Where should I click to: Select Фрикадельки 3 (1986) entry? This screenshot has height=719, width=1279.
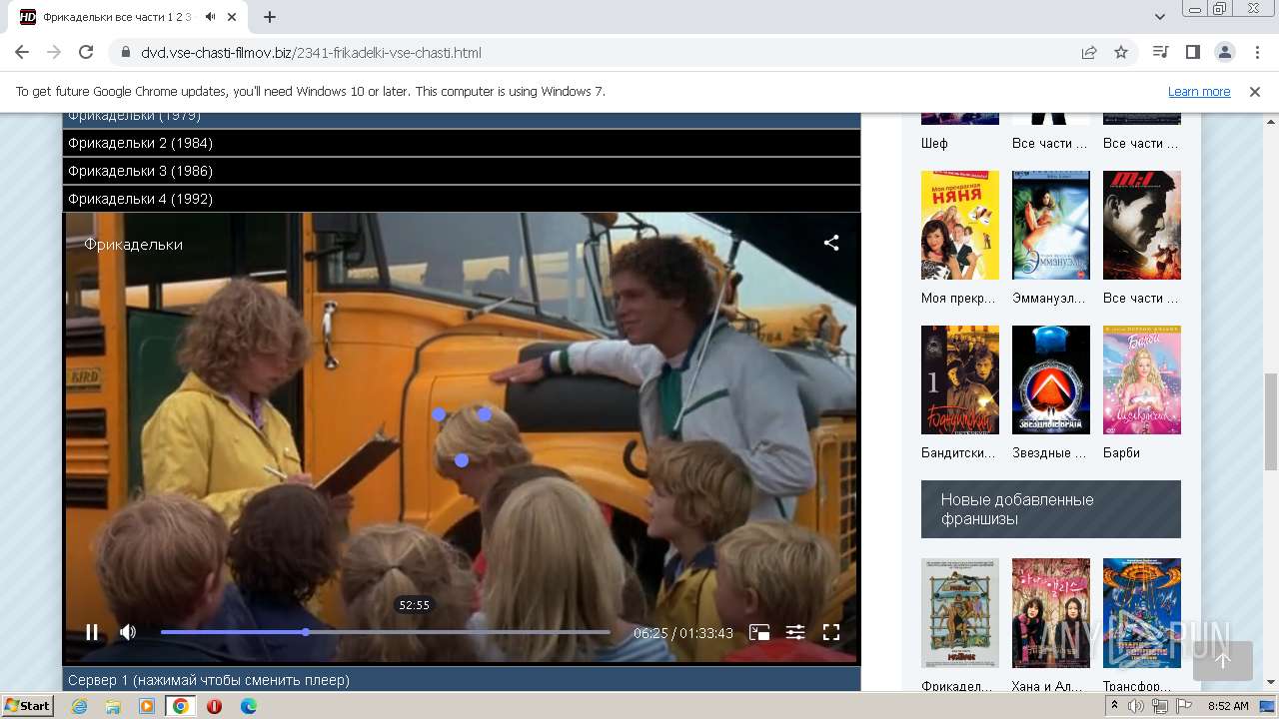point(462,171)
